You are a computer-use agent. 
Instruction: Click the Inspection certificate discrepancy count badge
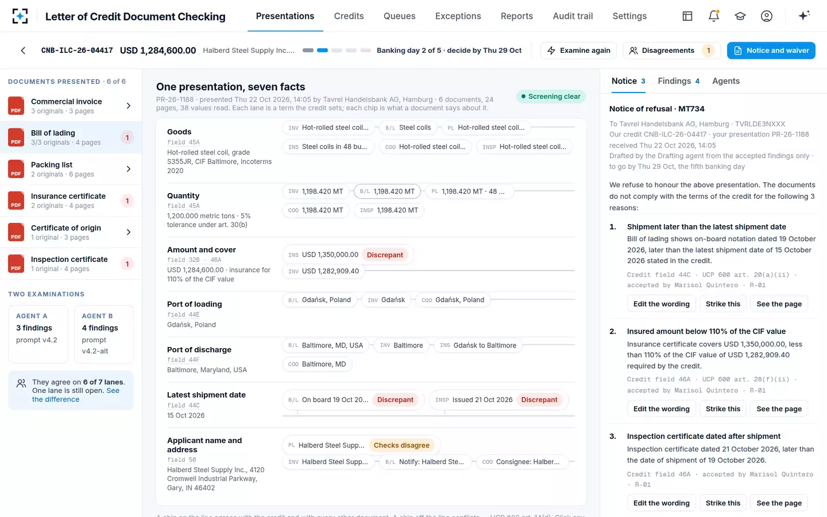tap(127, 264)
